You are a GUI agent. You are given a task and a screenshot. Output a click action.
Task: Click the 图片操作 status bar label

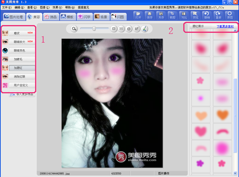tap(163, 174)
